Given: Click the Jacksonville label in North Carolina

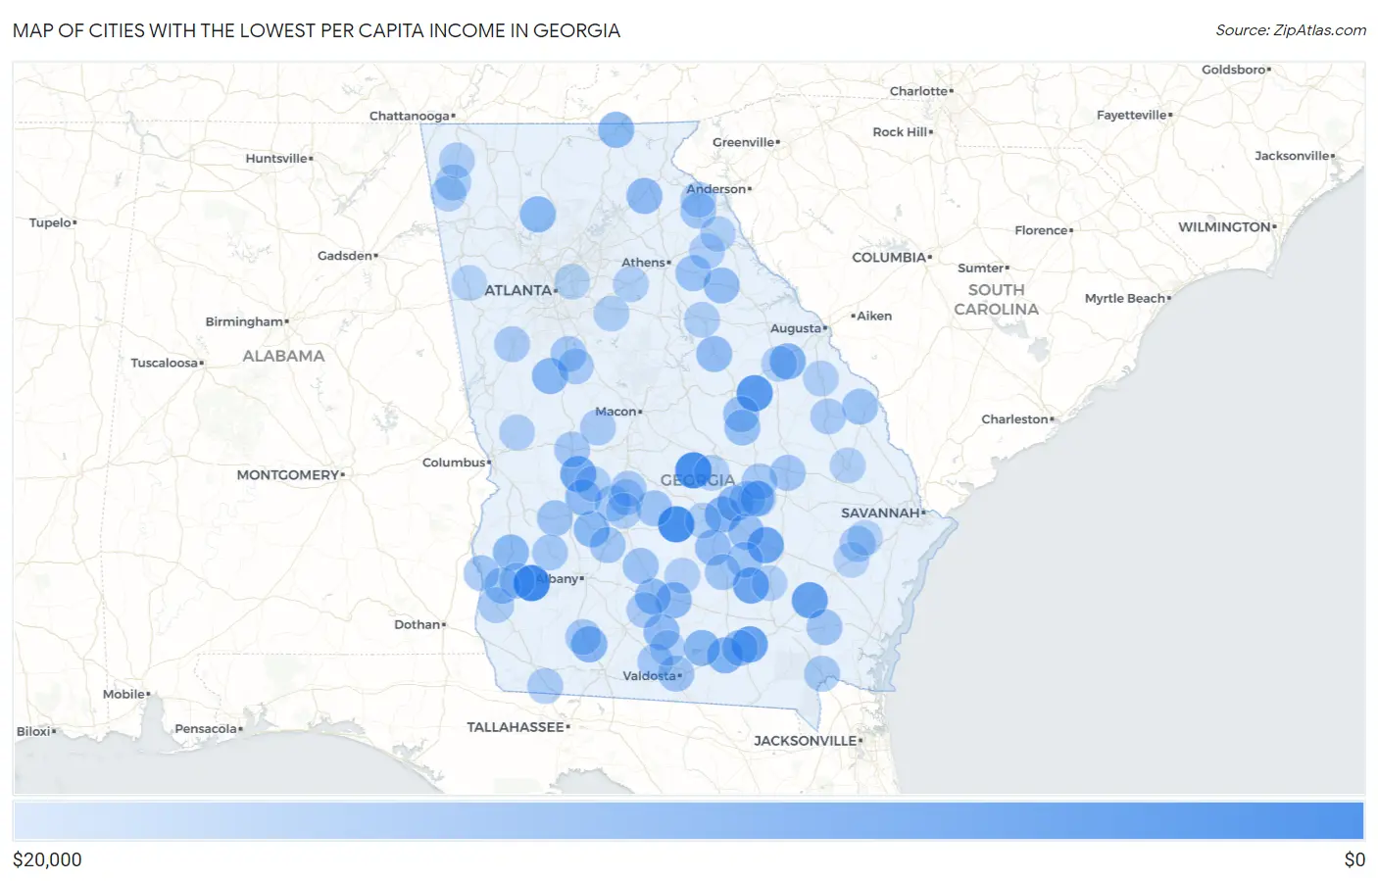Looking at the screenshot, I should tap(1293, 156).
